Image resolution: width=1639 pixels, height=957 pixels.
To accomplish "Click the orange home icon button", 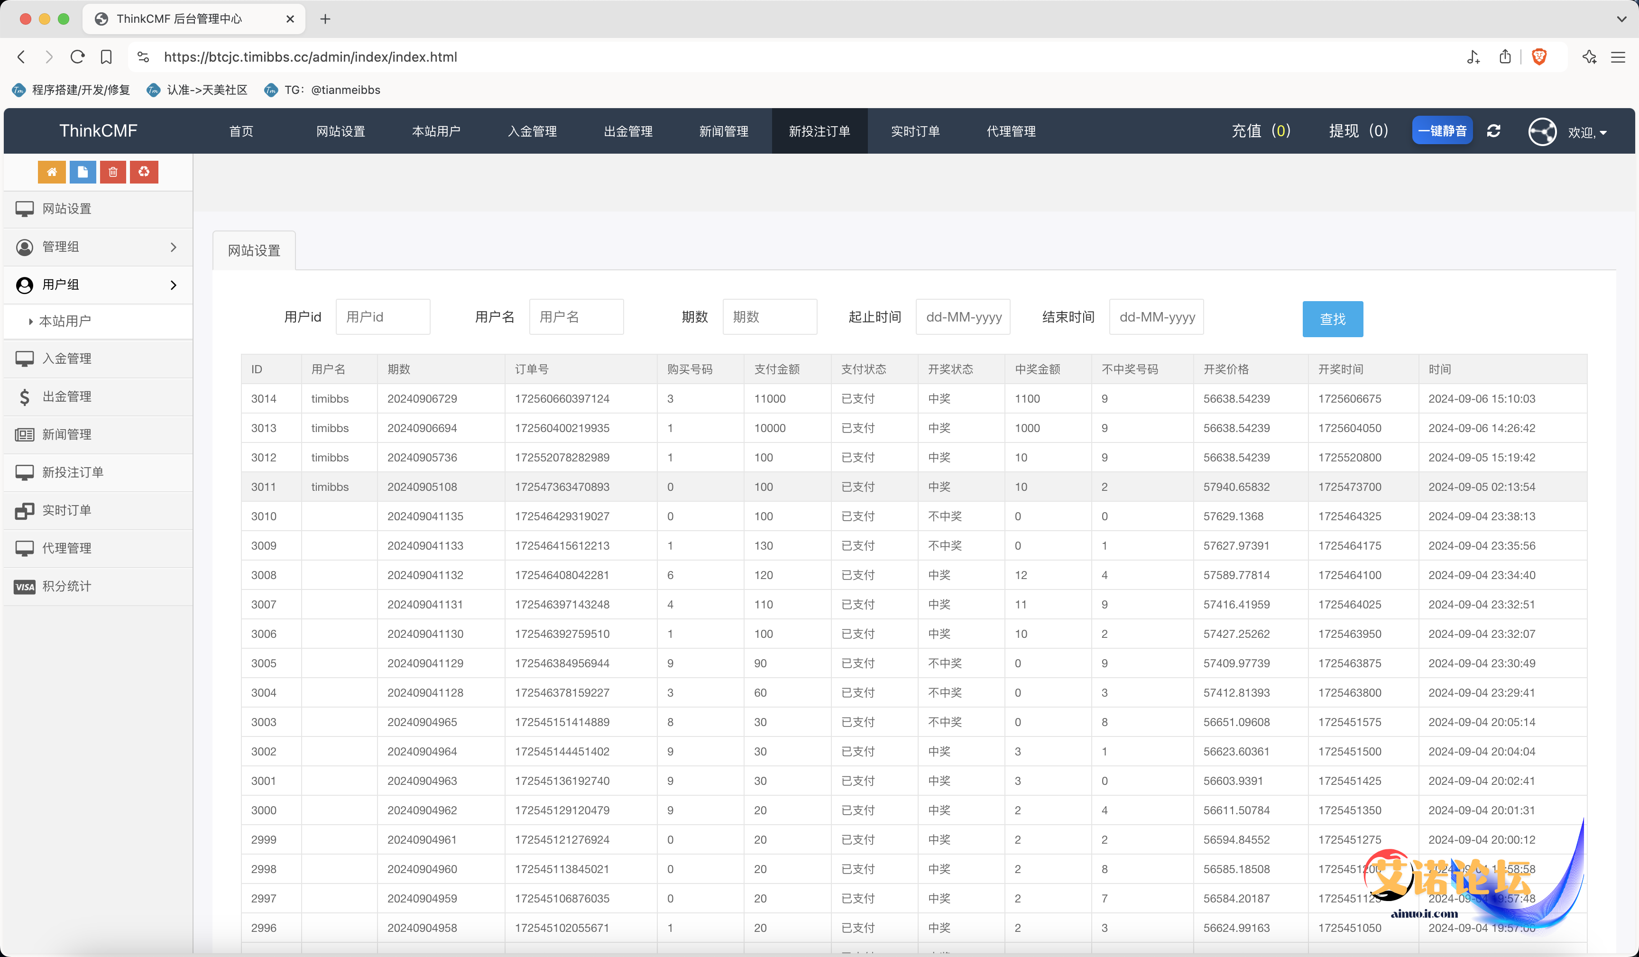I will [x=51, y=172].
